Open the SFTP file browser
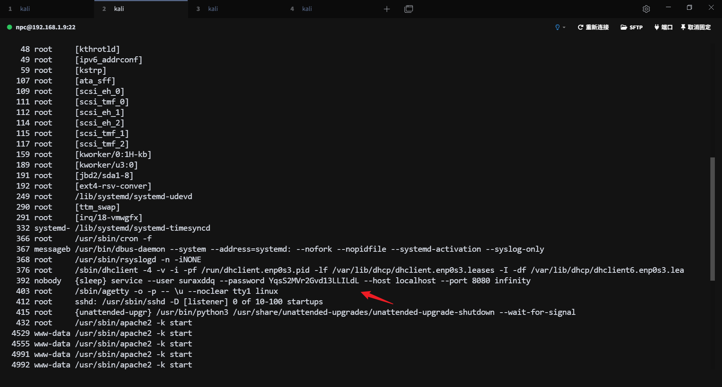 (631, 27)
